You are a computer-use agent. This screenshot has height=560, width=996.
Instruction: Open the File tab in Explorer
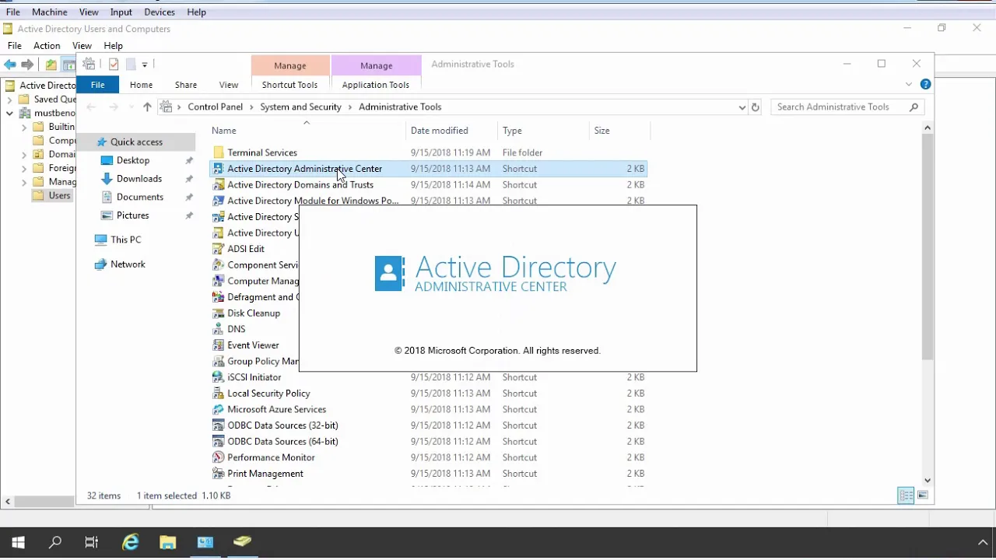(x=97, y=85)
